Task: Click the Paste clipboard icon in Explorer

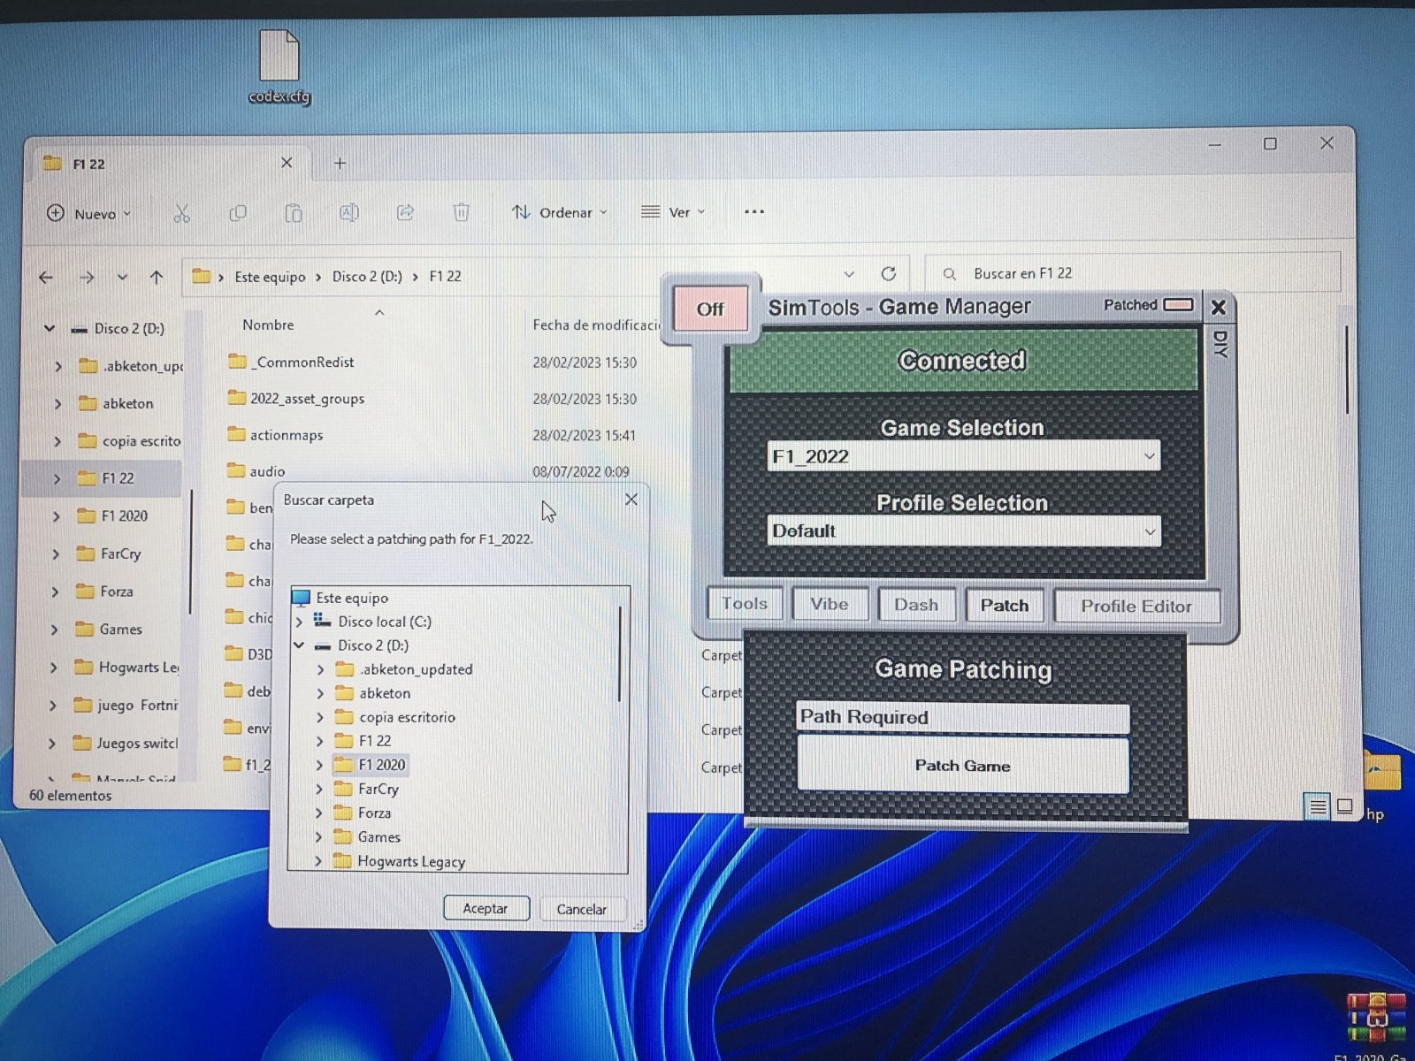Action: tap(294, 213)
